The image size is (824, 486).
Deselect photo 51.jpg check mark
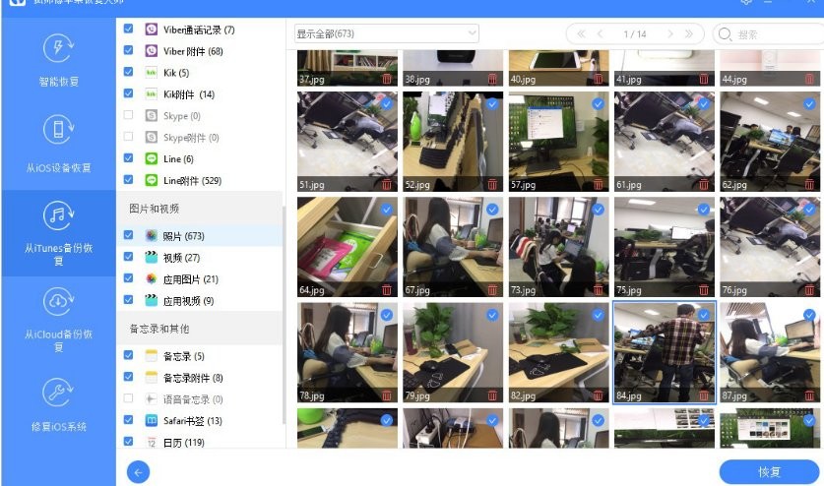point(387,104)
